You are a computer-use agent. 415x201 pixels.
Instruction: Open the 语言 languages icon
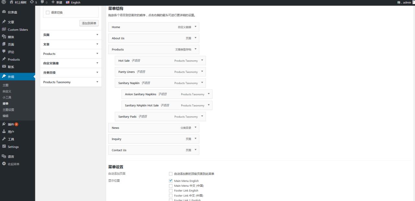pyautogui.click(x=4, y=156)
